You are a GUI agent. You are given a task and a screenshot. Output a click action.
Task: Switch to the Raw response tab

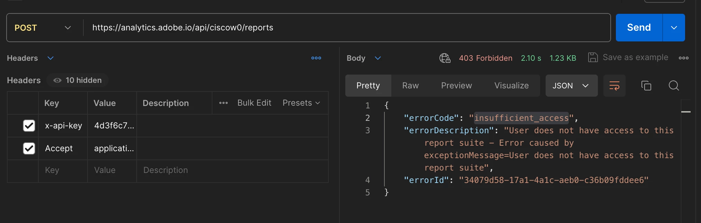coord(410,86)
